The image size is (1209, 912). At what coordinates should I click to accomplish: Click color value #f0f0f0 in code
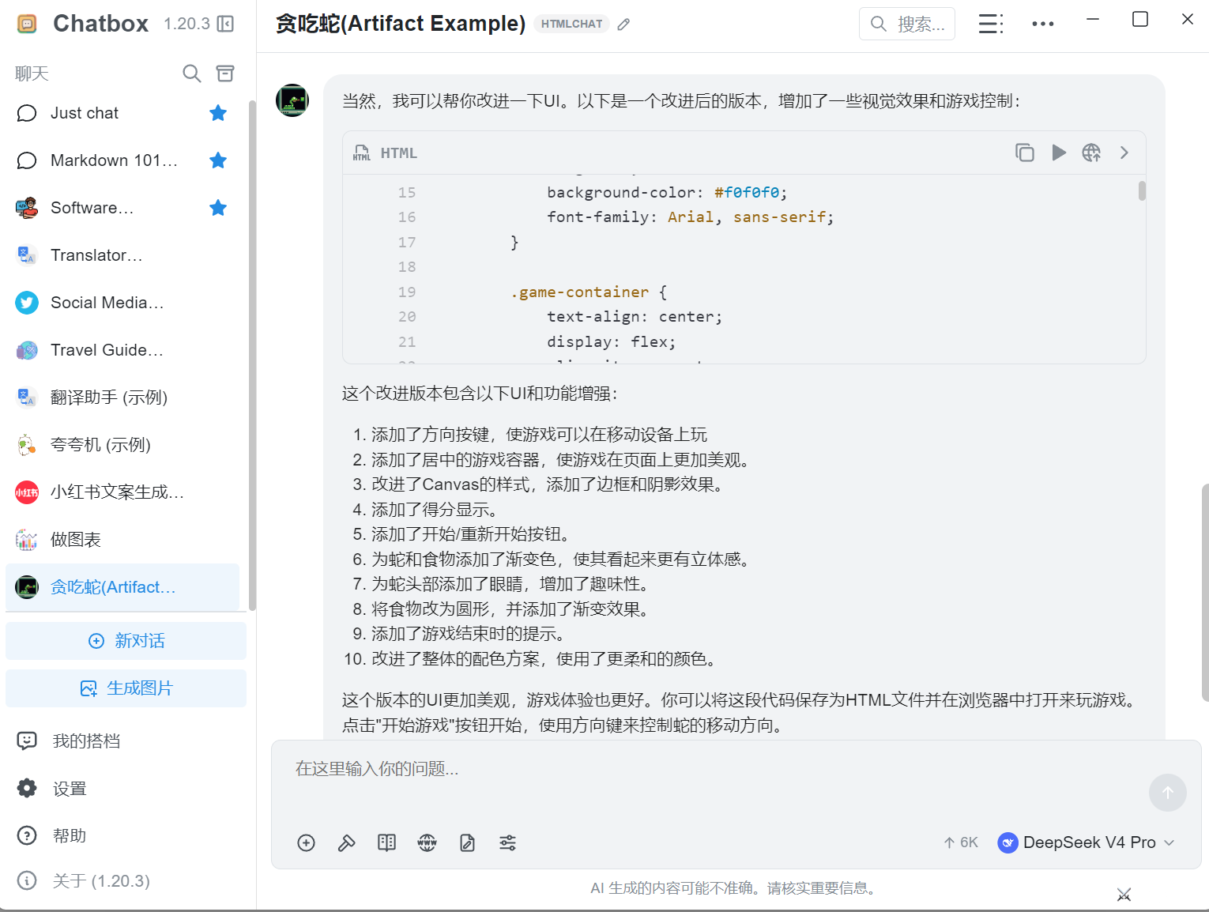click(x=747, y=192)
